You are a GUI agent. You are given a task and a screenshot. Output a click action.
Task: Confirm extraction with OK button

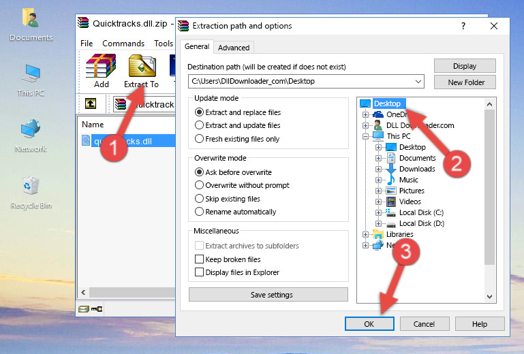(369, 324)
